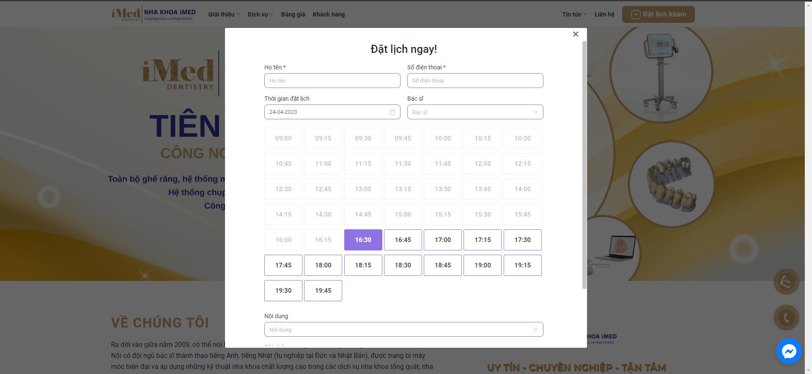Open the Nội dung dropdown
812x374 pixels.
[x=403, y=330]
